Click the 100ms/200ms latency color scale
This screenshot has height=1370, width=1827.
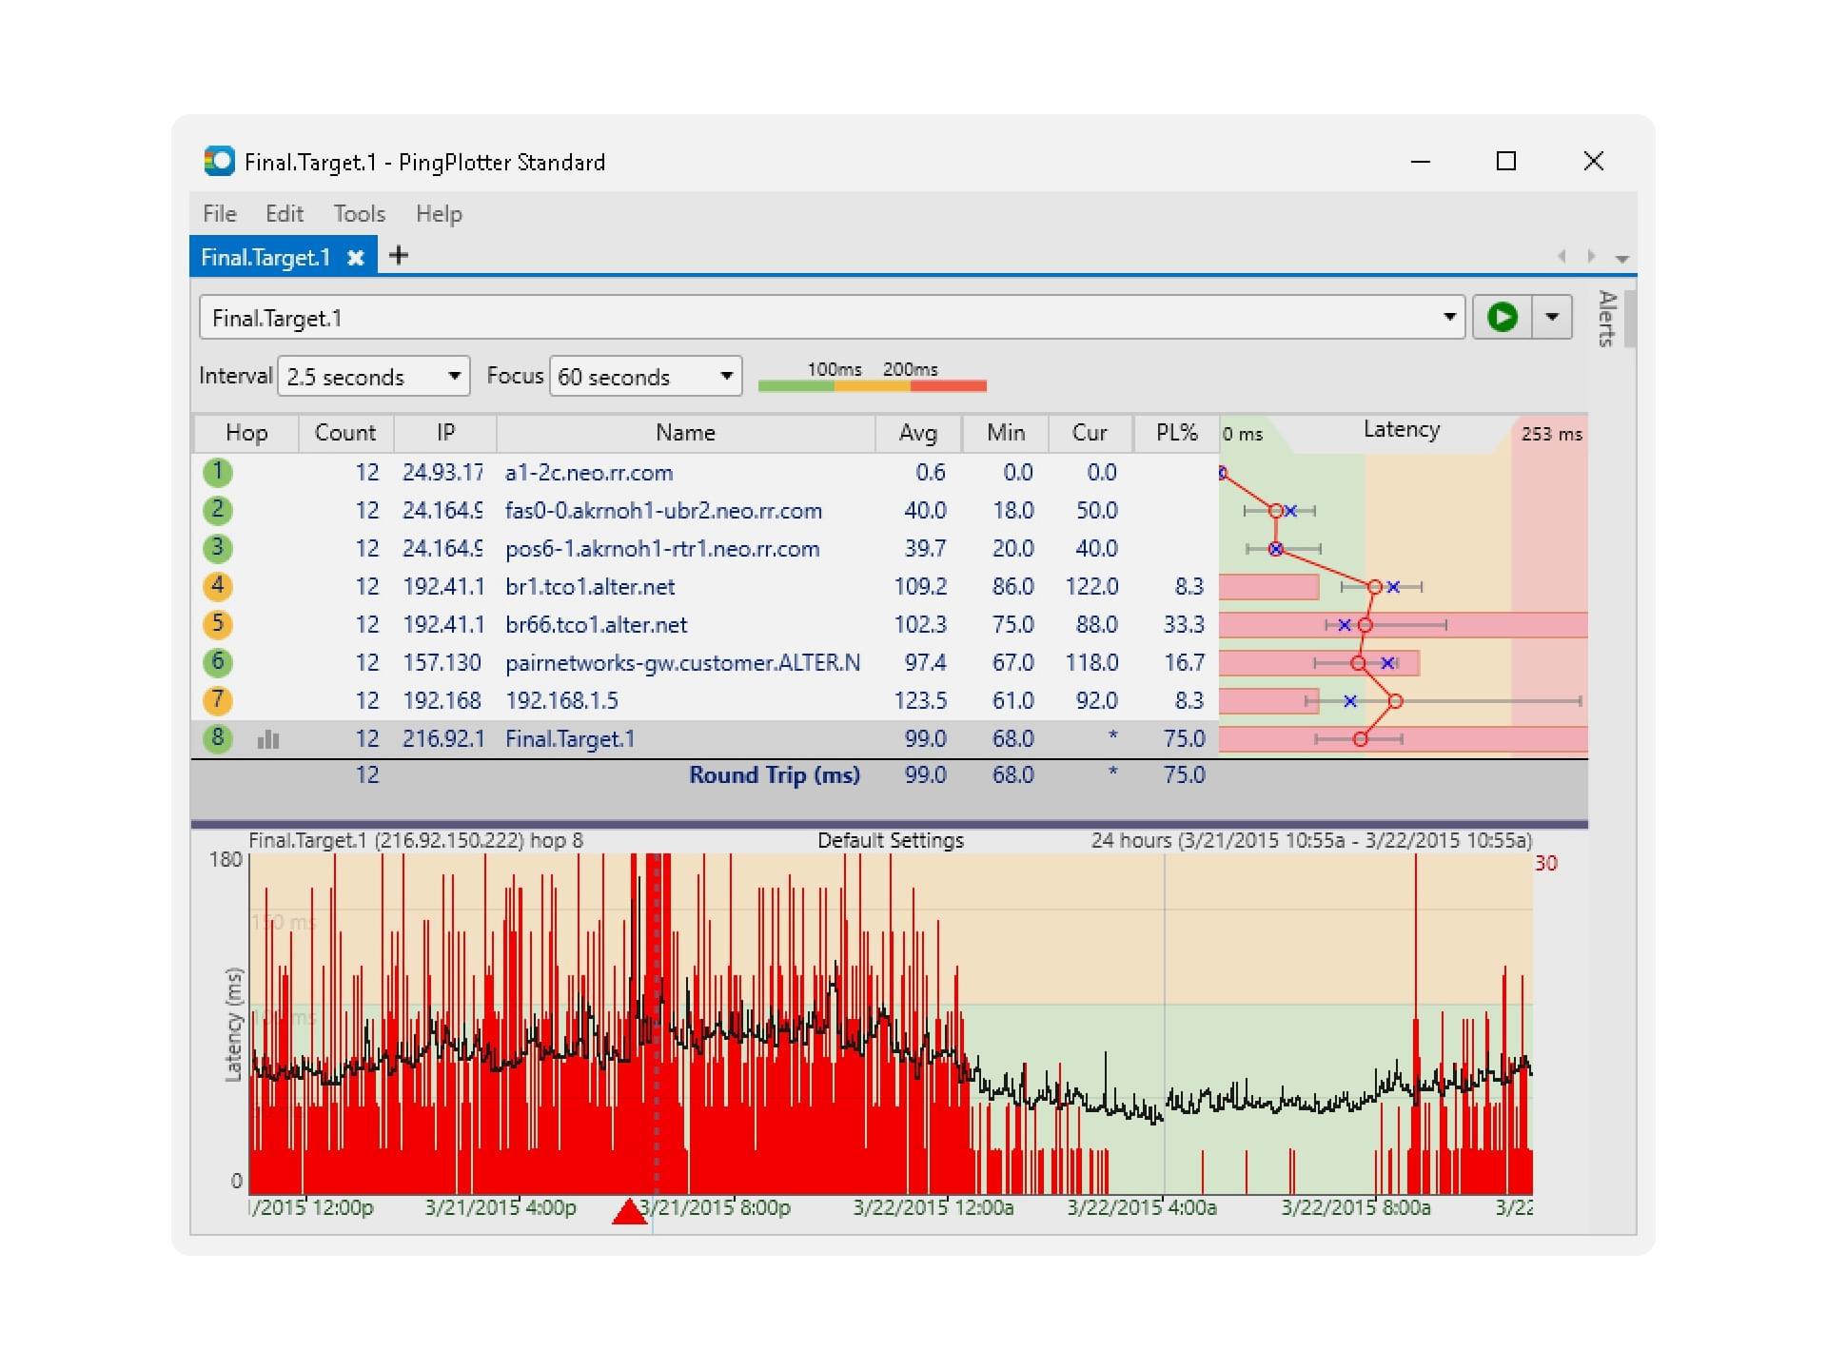tap(872, 384)
